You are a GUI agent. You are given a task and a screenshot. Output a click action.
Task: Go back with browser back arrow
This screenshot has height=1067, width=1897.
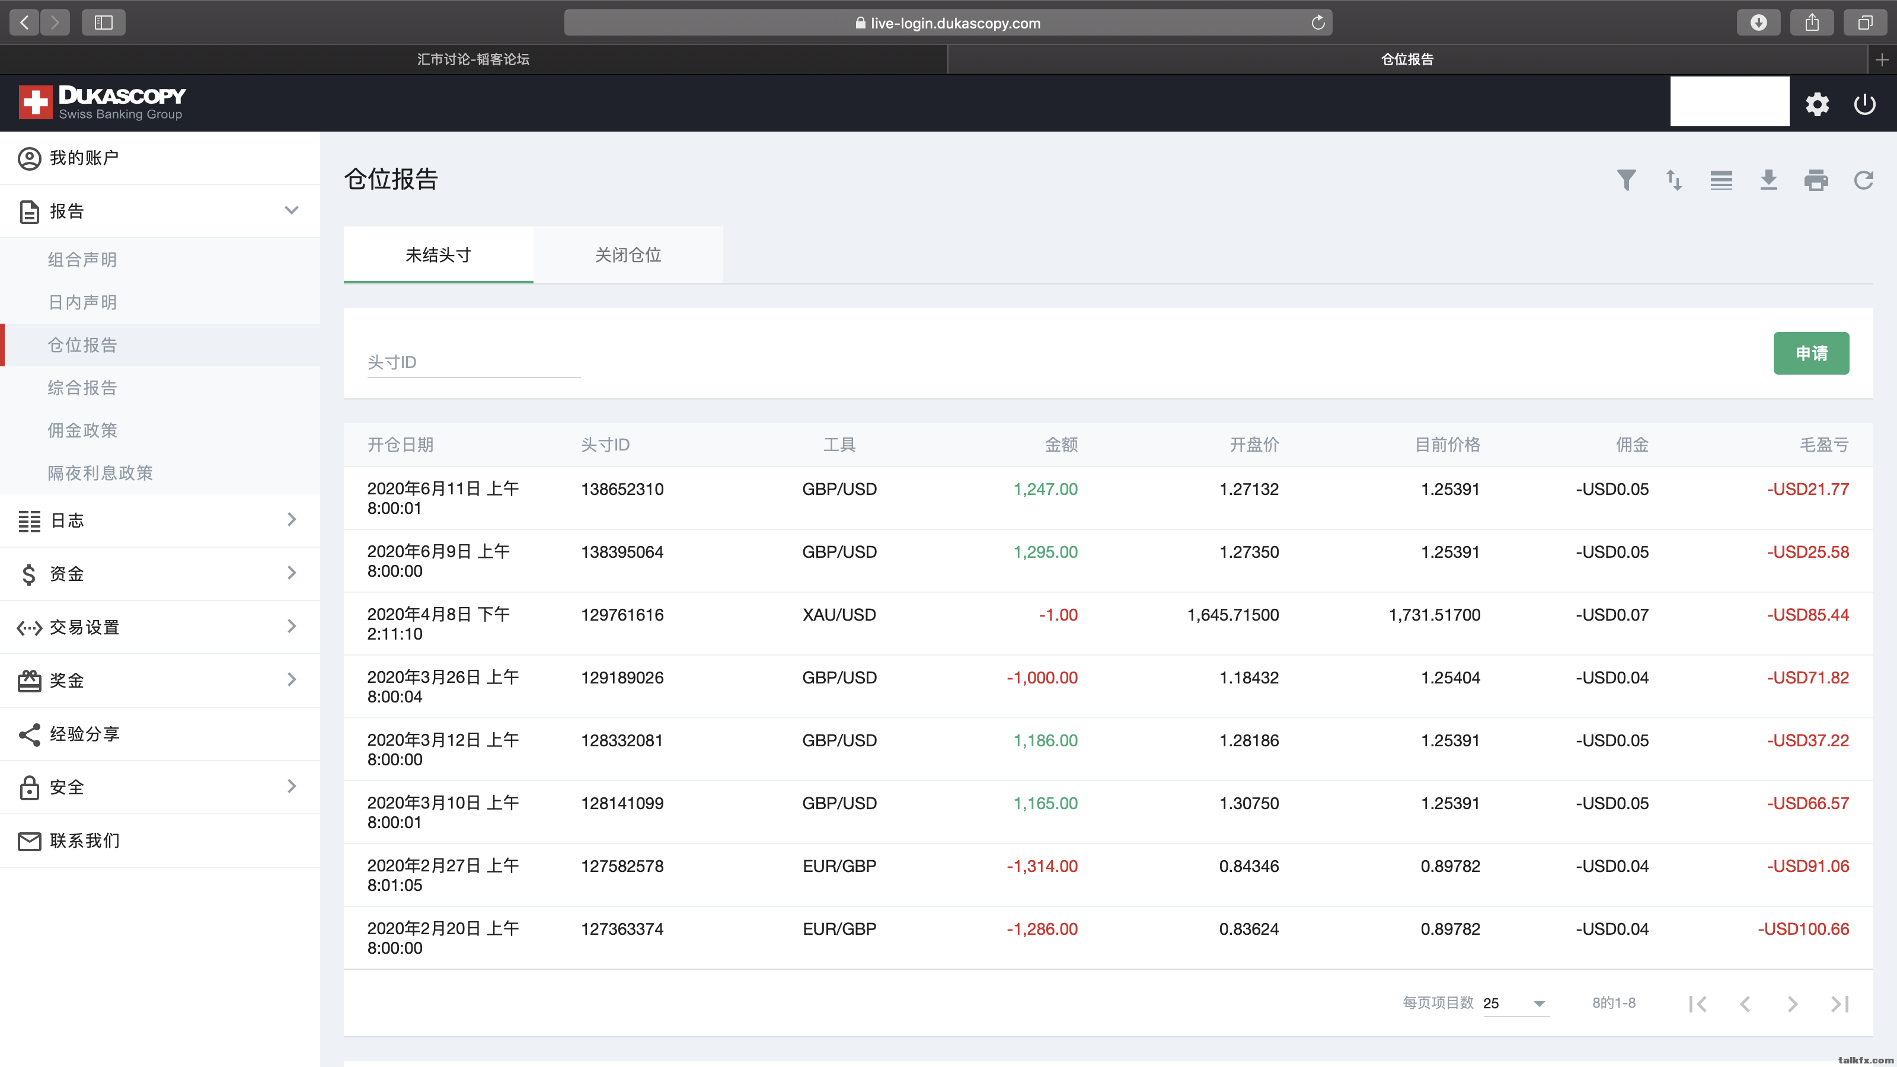tap(25, 22)
